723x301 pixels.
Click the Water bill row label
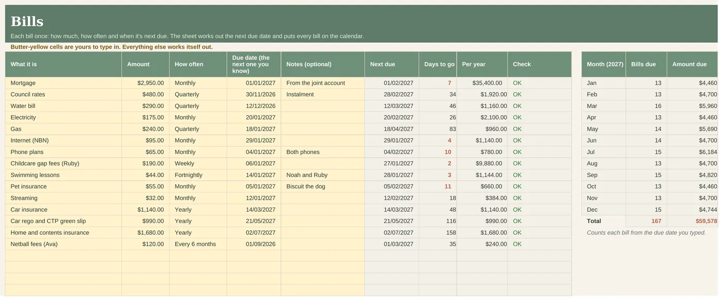tap(64, 106)
